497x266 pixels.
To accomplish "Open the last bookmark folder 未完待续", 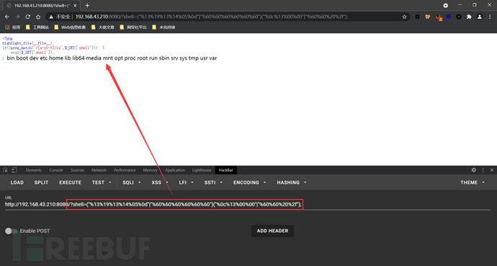I will click(164, 27).
